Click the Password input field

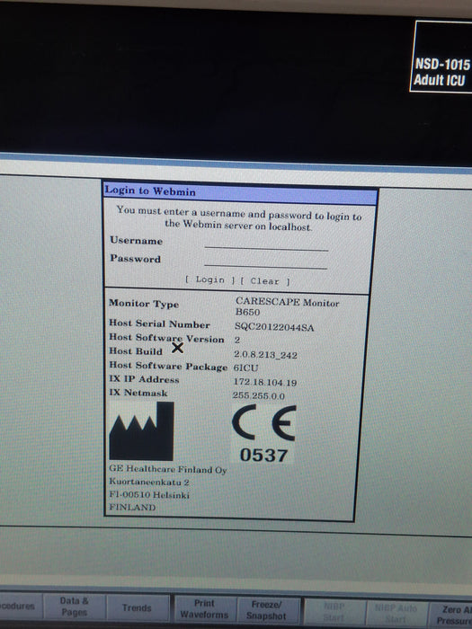point(266,262)
